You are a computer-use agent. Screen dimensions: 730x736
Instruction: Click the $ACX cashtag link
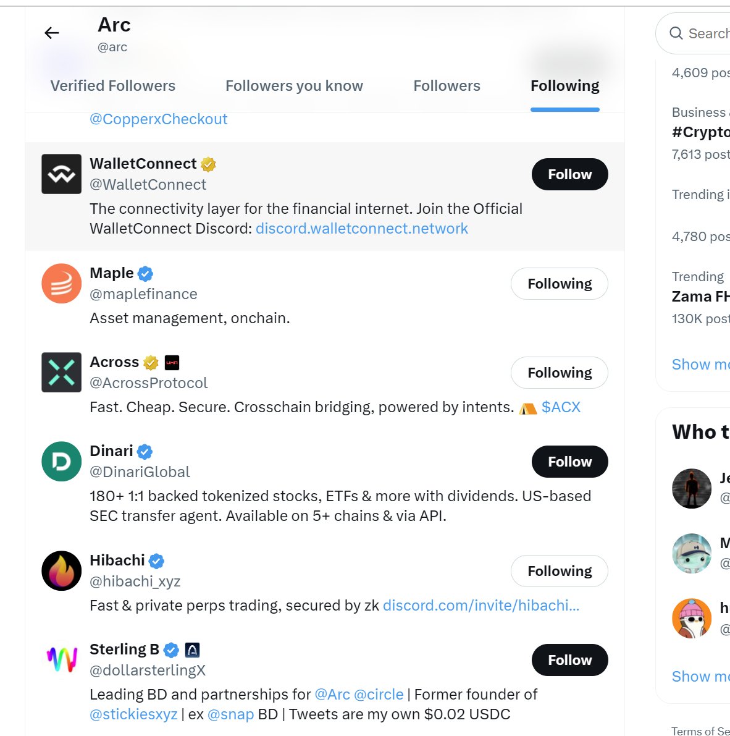(x=561, y=407)
